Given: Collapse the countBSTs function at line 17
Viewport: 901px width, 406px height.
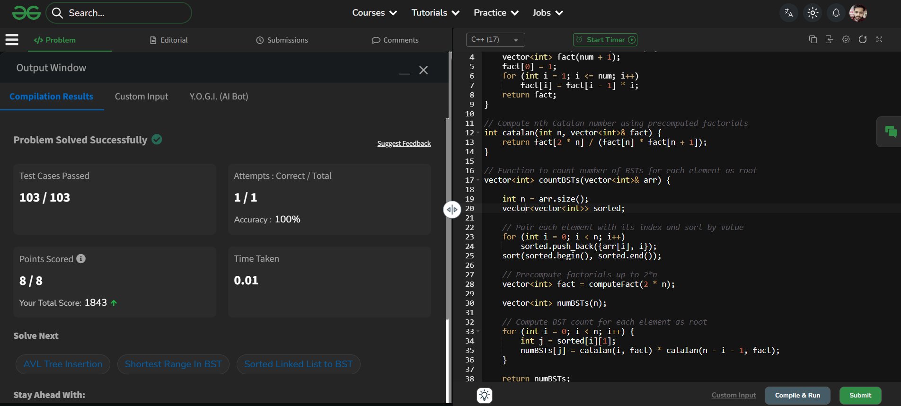Looking at the screenshot, I should (478, 180).
